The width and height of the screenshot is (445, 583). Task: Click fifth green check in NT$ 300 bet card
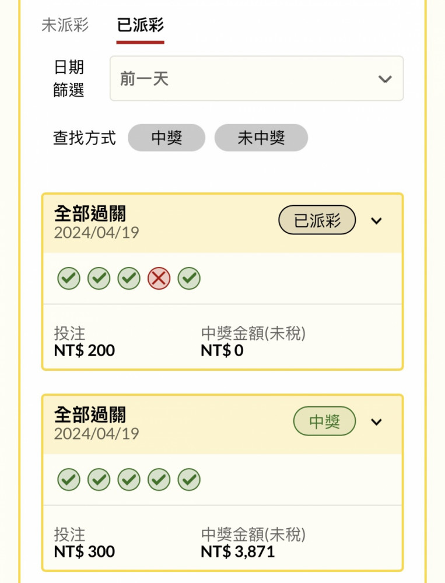click(189, 480)
